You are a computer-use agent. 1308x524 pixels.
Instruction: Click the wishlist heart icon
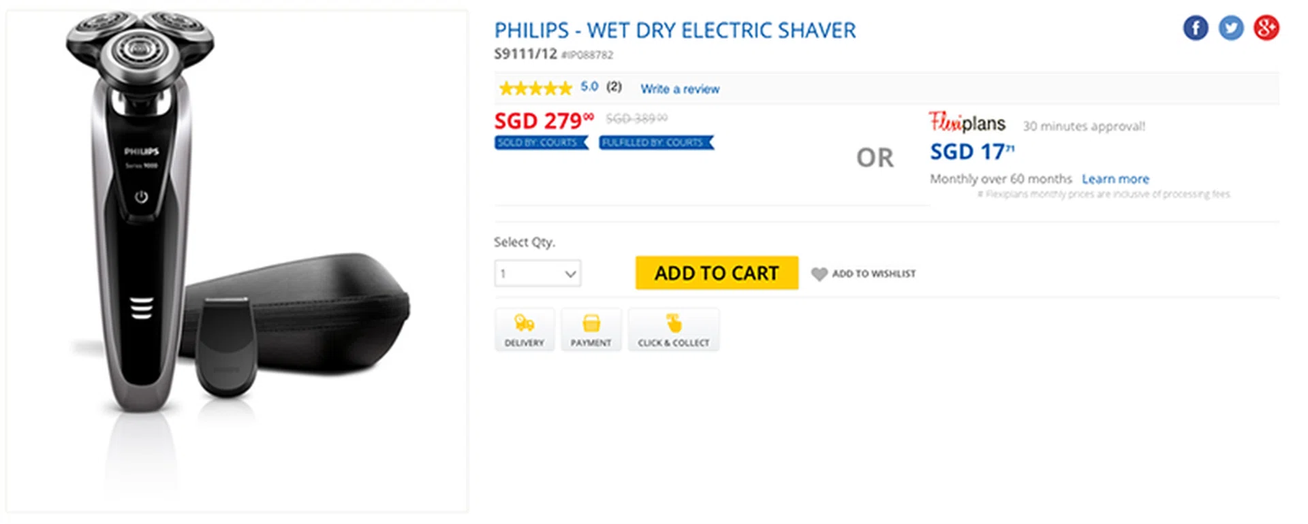tap(819, 274)
